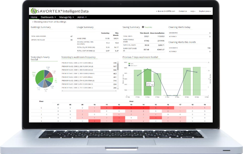Click the alert count point at 07 Feb
The image size is (243, 154).
point(177,96)
